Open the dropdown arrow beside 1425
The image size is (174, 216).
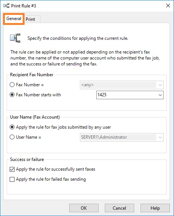click(x=160, y=95)
